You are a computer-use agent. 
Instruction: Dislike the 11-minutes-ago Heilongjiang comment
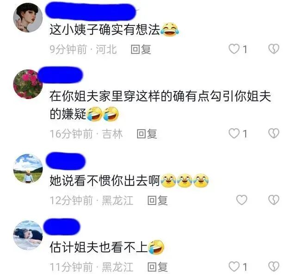point(274,267)
